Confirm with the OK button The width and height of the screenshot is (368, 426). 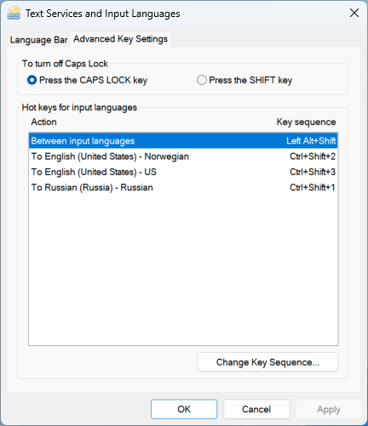click(x=184, y=409)
